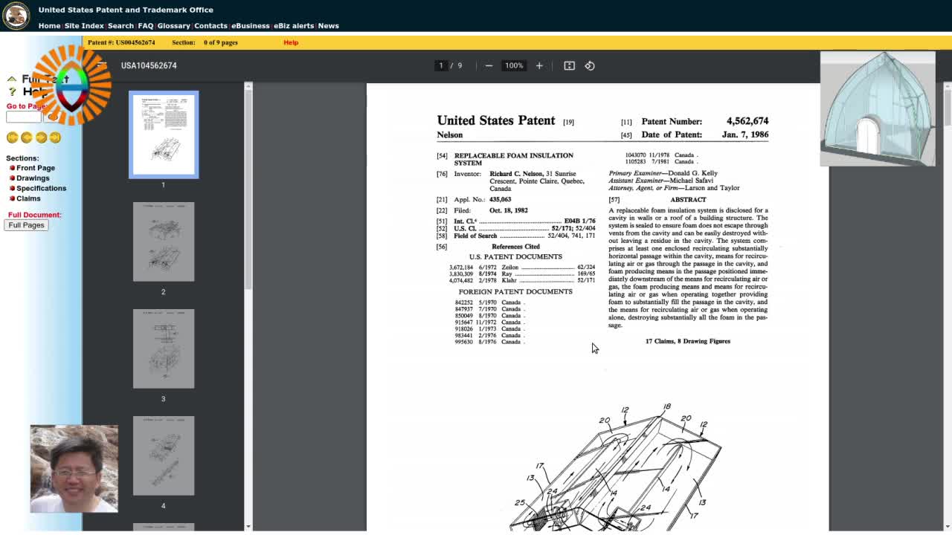Click the Full Pages button
Image resolution: width=952 pixels, height=535 pixels.
tap(26, 225)
